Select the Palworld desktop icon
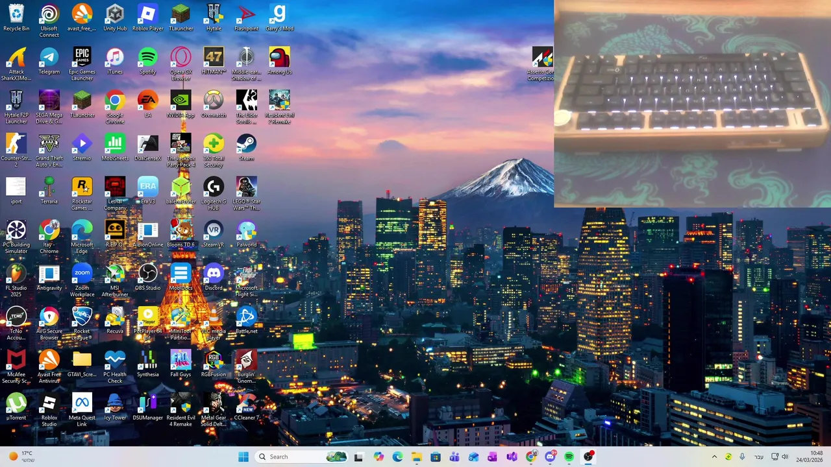Image resolution: width=831 pixels, height=467 pixels. coord(246,234)
